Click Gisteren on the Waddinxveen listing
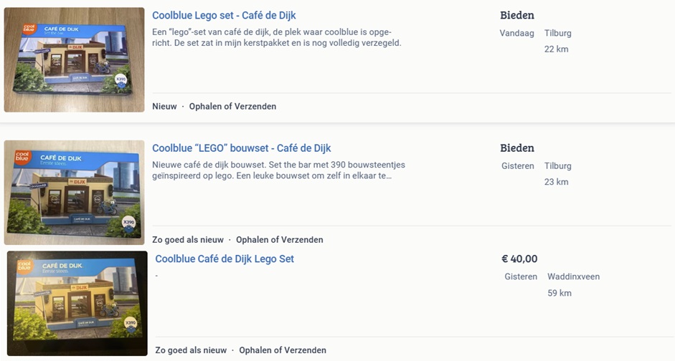The image size is (675, 361). pos(521,276)
